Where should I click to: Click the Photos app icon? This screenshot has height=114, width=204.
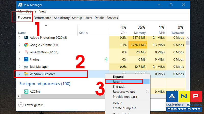pos(26,59)
